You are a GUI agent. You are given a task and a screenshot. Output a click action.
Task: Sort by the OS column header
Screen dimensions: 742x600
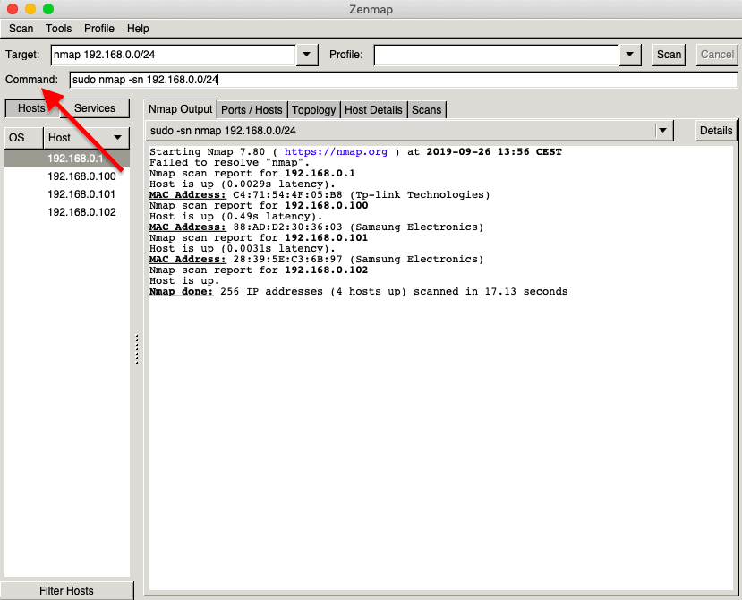[23, 138]
